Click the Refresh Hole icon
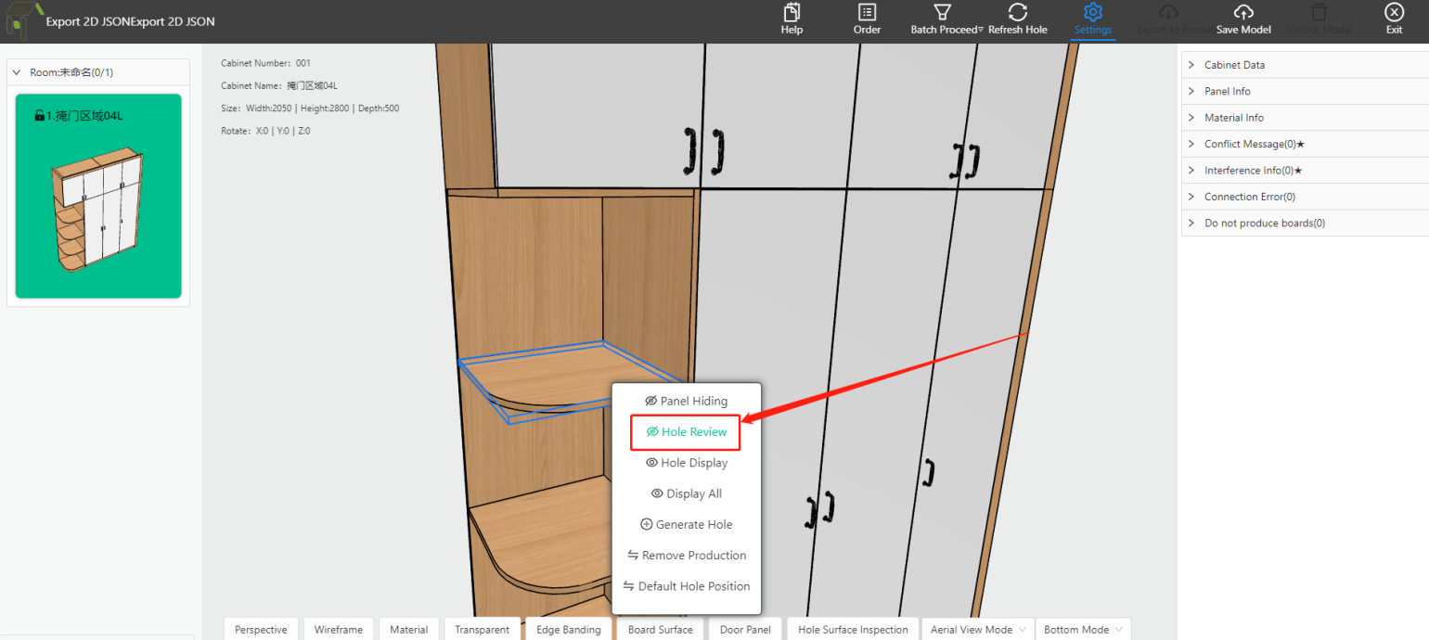 1017,12
